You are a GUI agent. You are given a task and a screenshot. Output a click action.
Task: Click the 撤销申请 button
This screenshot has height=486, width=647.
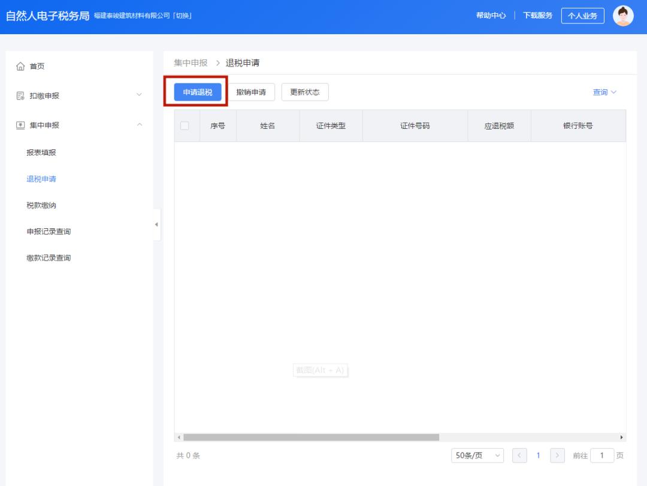(x=252, y=92)
